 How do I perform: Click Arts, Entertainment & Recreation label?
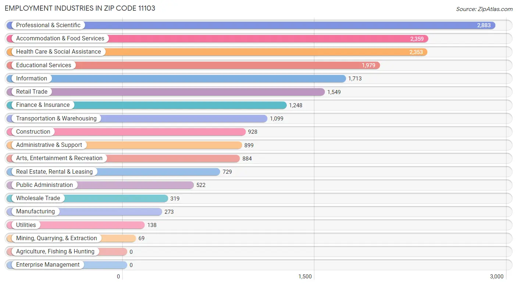point(59,158)
